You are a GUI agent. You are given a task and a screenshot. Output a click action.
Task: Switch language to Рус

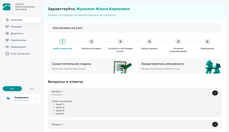pyautogui.click(x=12, y=89)
